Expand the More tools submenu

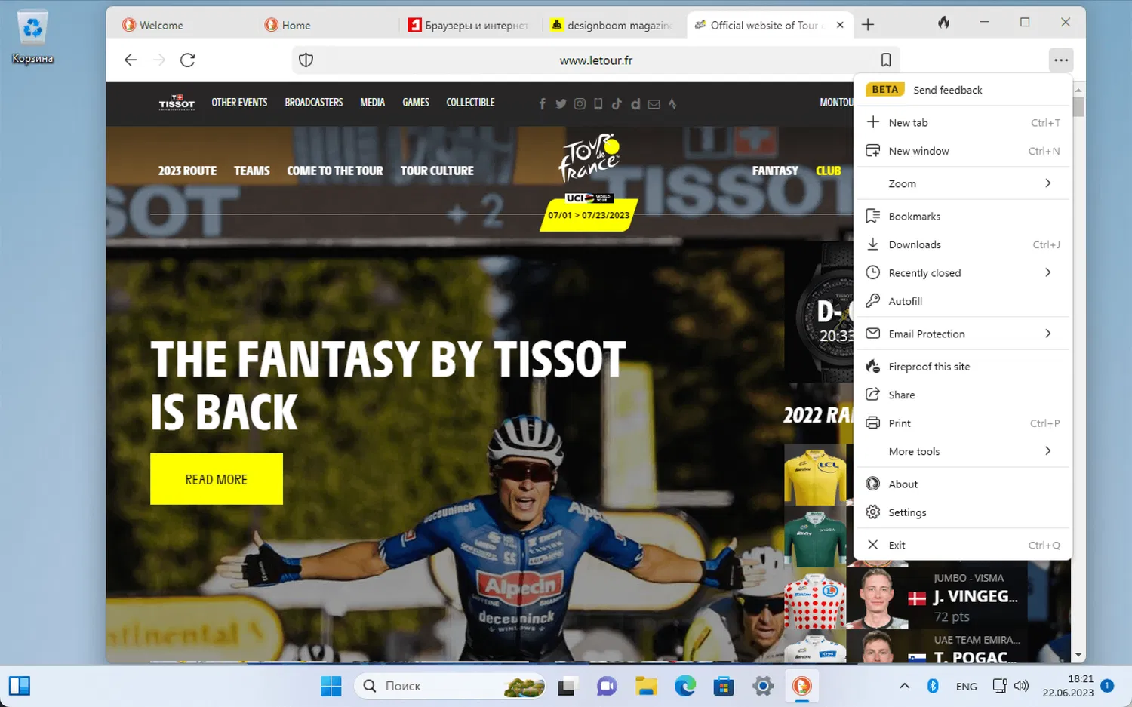pyautogui.click(x=963, y=451)
